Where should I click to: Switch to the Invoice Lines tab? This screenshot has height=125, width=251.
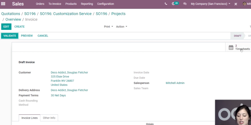30,118
